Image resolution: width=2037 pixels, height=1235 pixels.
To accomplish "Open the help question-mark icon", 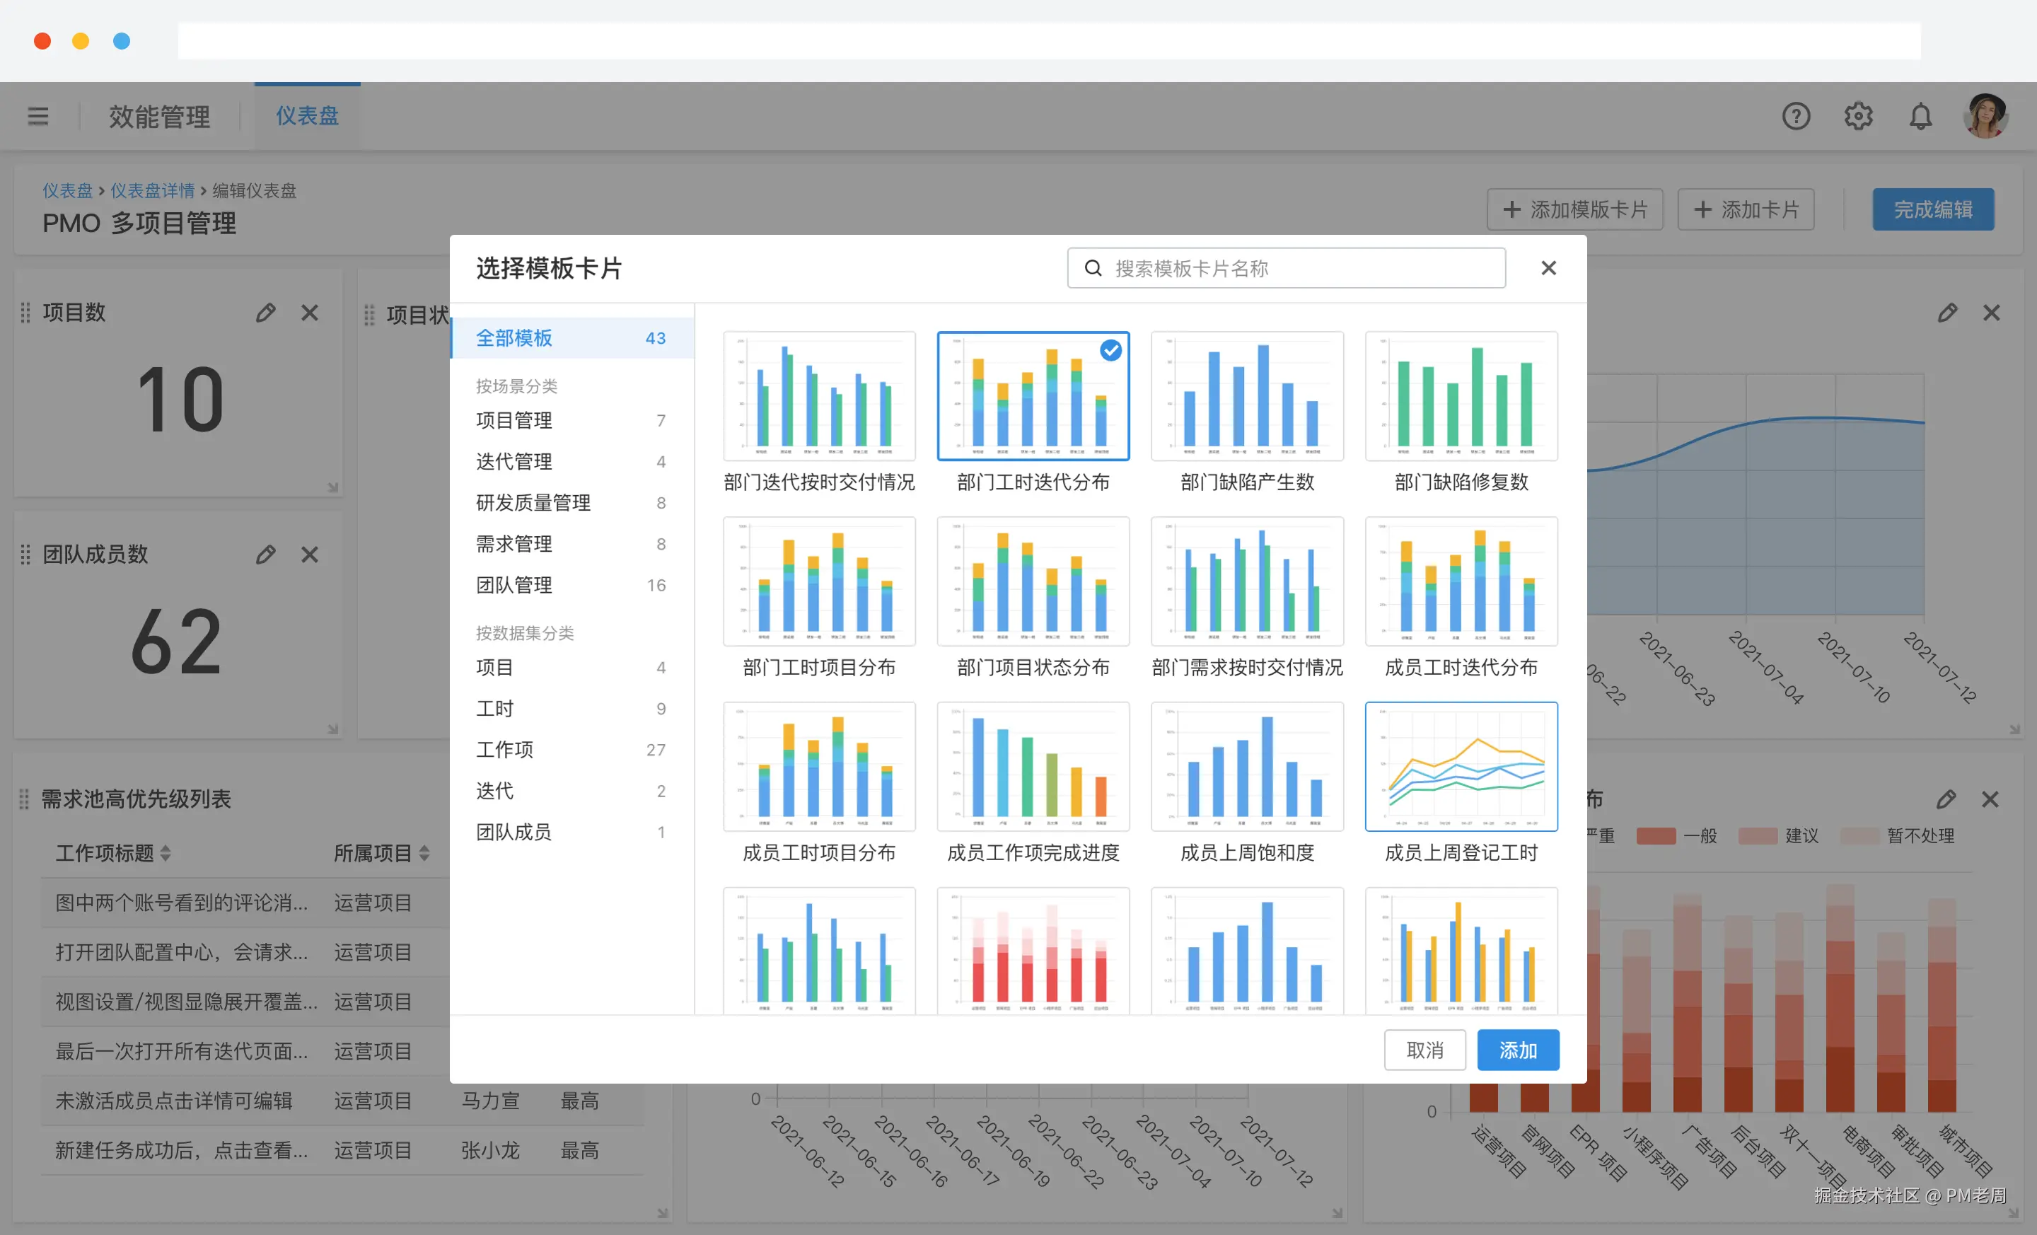I will (x=1796, y=116).
